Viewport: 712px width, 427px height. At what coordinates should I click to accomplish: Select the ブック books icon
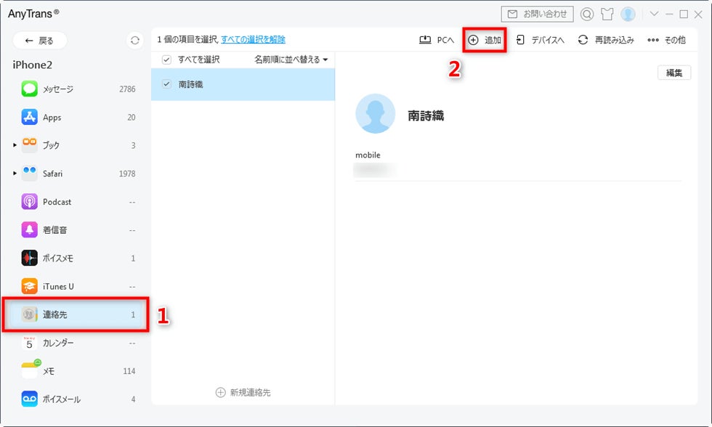[30, 145]
